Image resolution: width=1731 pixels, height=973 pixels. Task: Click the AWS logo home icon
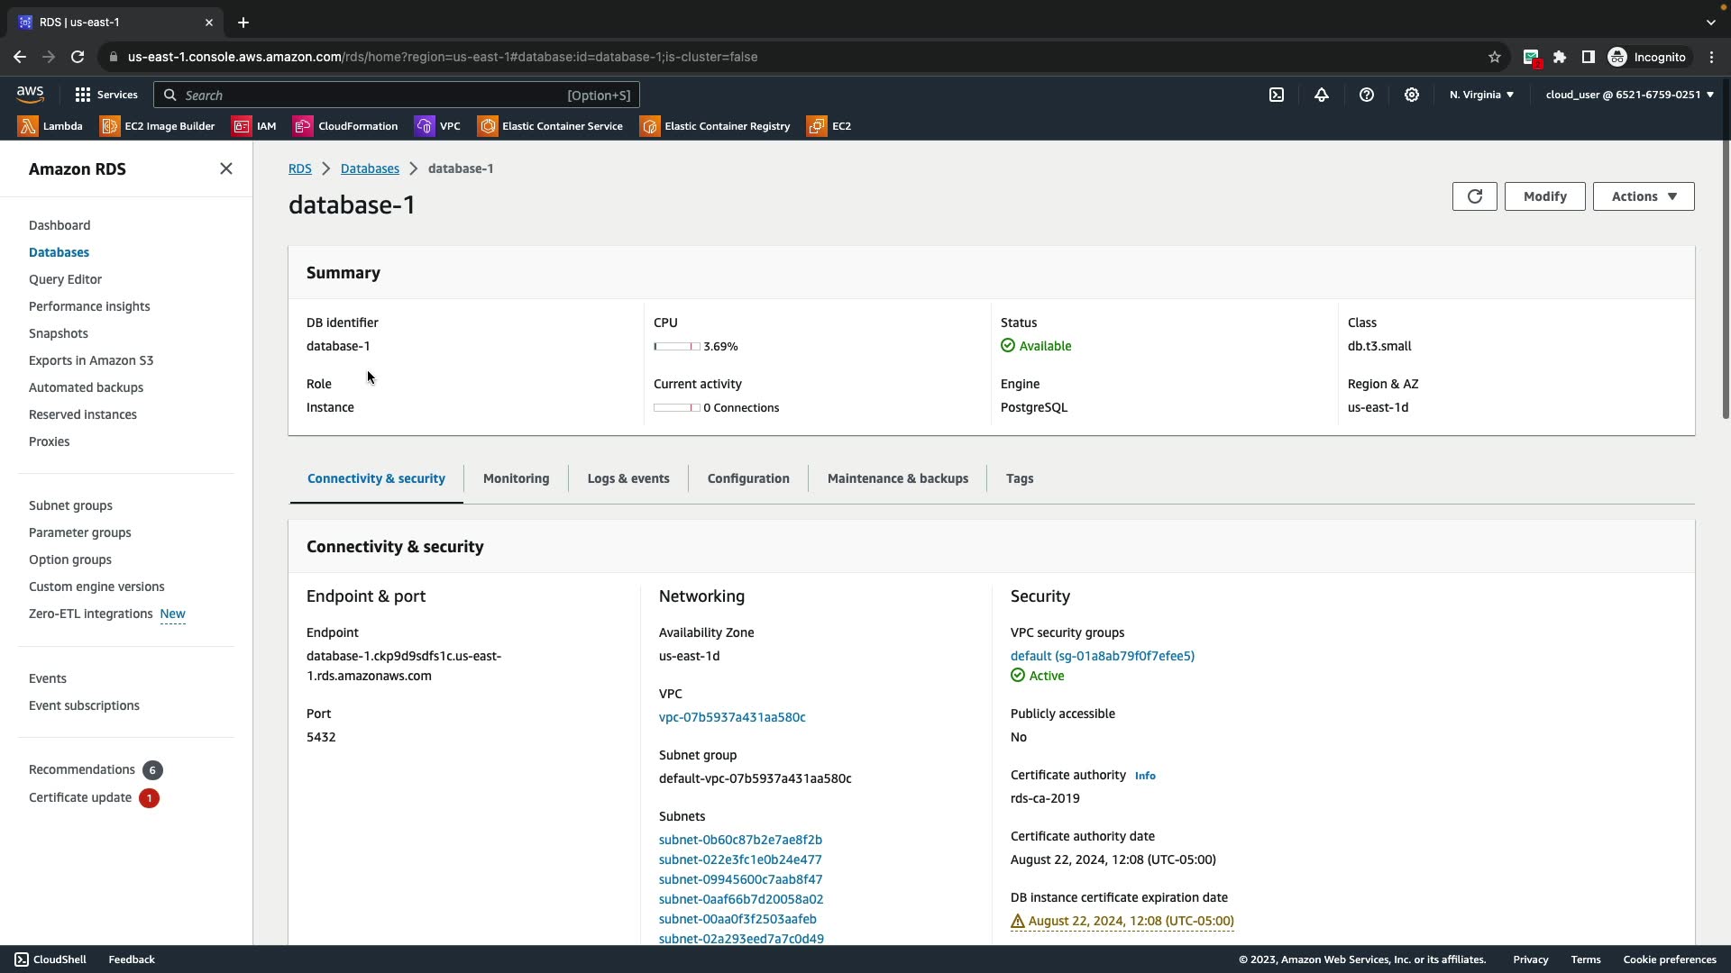click(x=30, y=94)
